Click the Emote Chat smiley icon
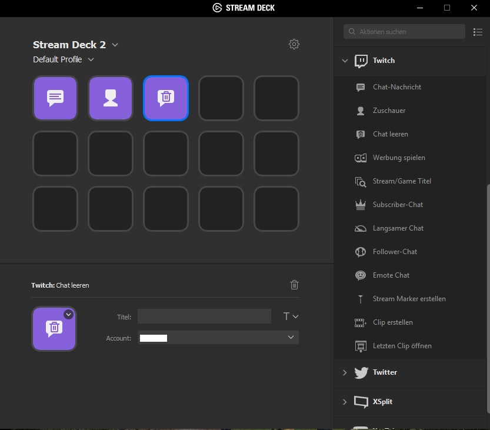The height and width of the screenshot is (430, 490). (361, 275)
